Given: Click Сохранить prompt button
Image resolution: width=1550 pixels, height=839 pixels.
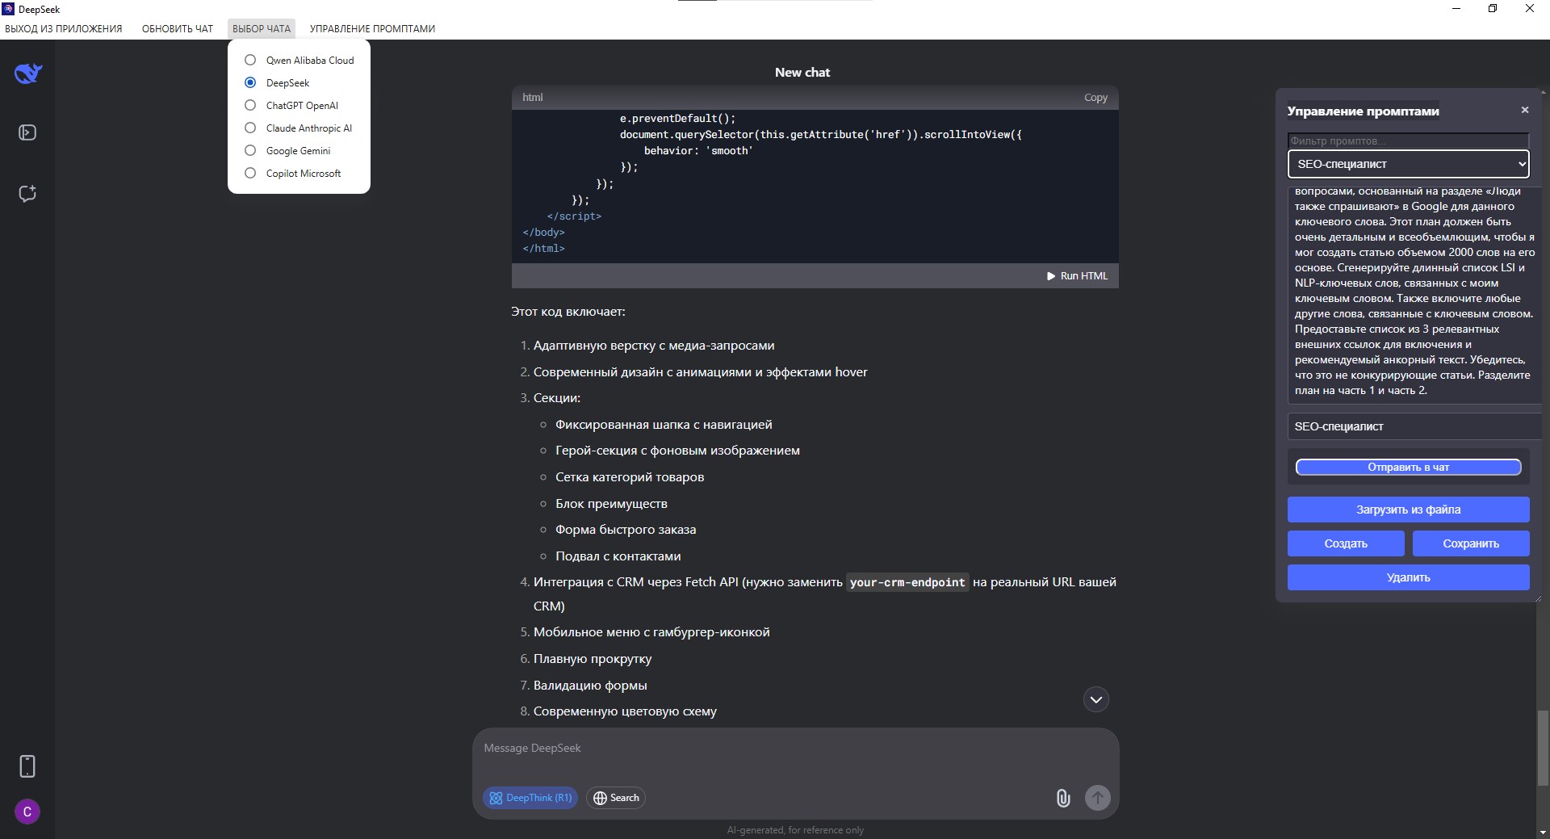Looking at the screenshot, I should click(x=1471, y=543).
